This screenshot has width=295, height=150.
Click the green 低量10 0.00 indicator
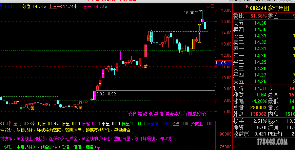(x=133, y=124)
